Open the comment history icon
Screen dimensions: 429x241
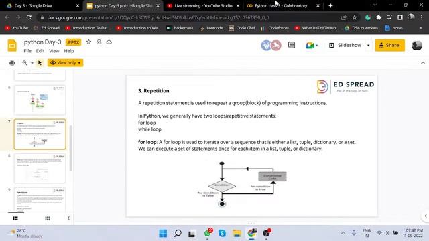point(292,45)
